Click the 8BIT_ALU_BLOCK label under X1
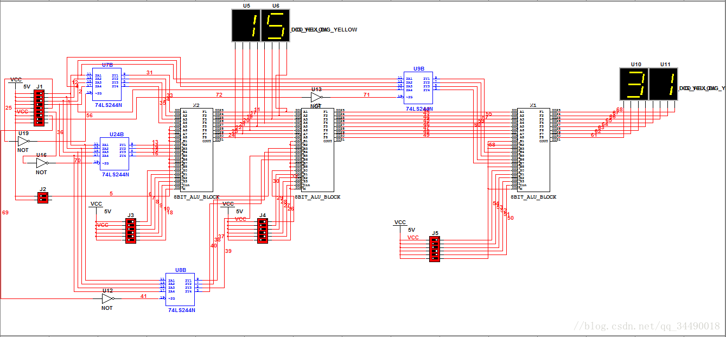726x337 pixels. click(533, 197)
